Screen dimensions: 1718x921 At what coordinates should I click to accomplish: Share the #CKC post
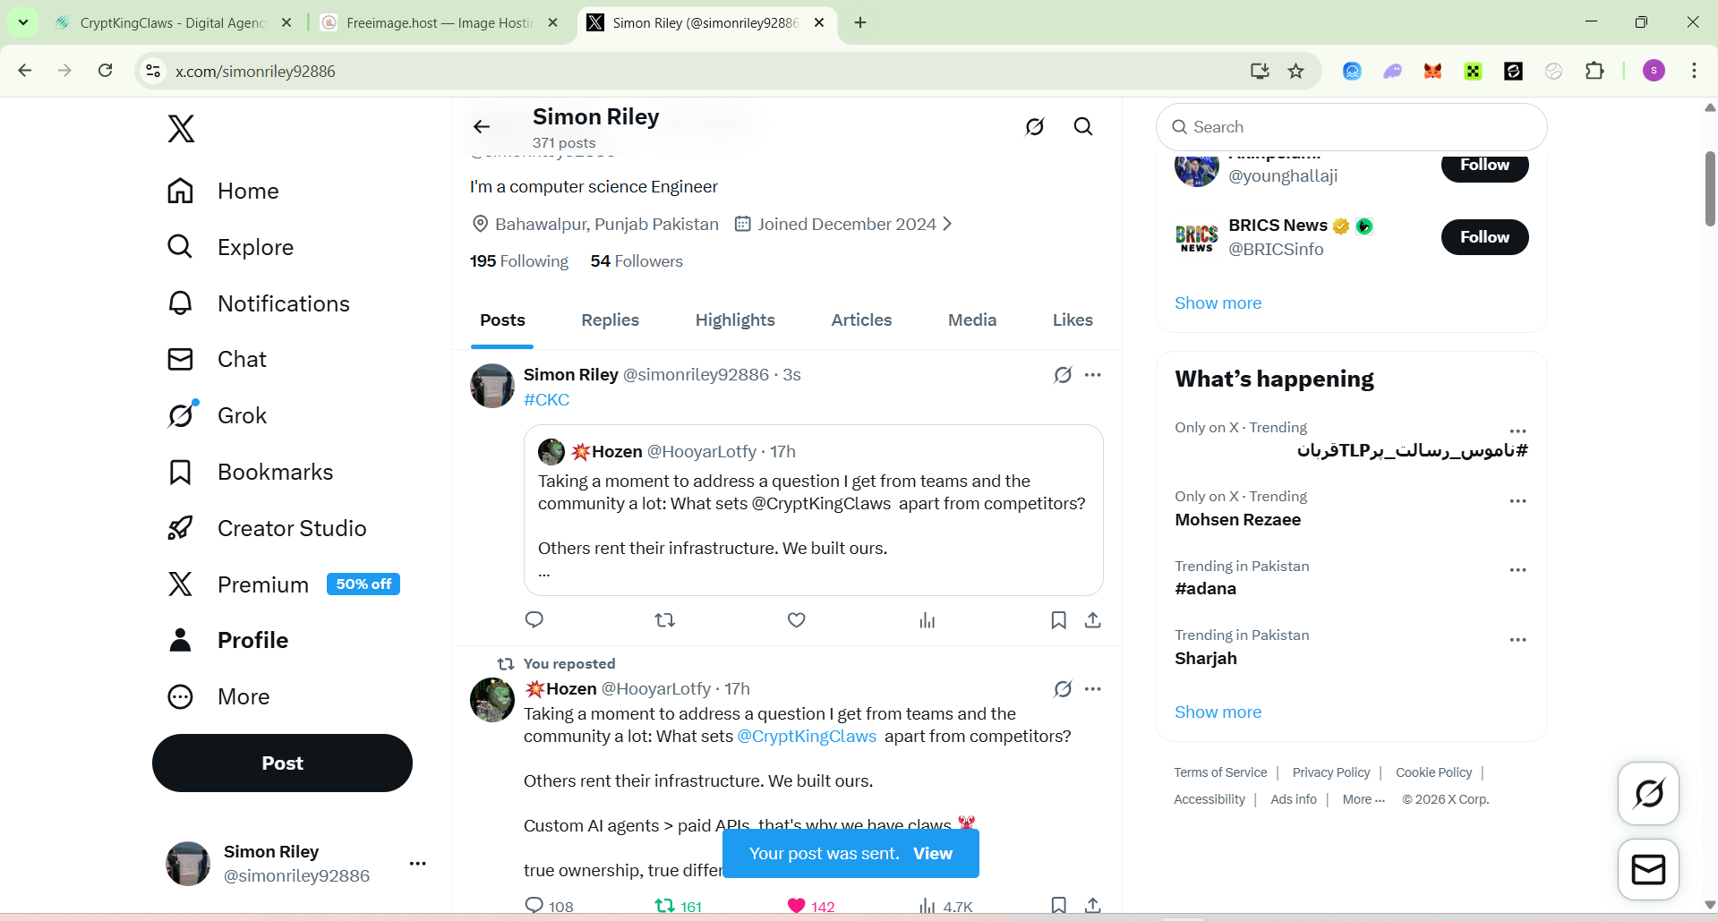1092,619
